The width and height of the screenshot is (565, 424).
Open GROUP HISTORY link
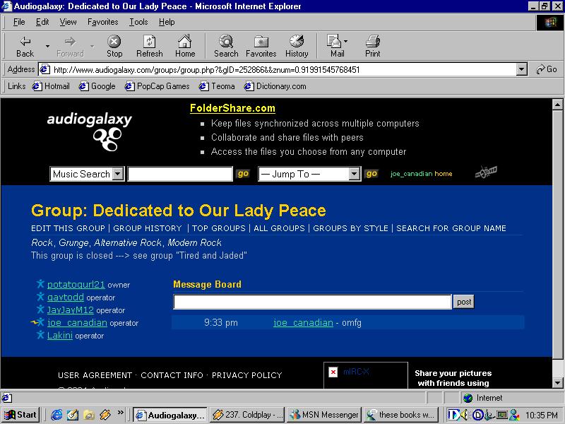point(148,228)
